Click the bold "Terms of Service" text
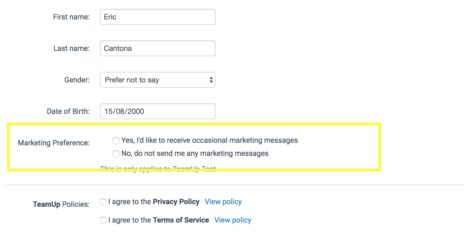Viewport: 468px width, 243px height. point(181,220)
